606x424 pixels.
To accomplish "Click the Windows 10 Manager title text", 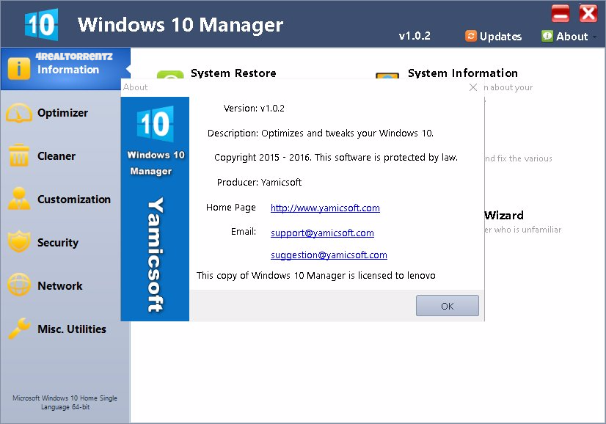I will tap(180, 25).
